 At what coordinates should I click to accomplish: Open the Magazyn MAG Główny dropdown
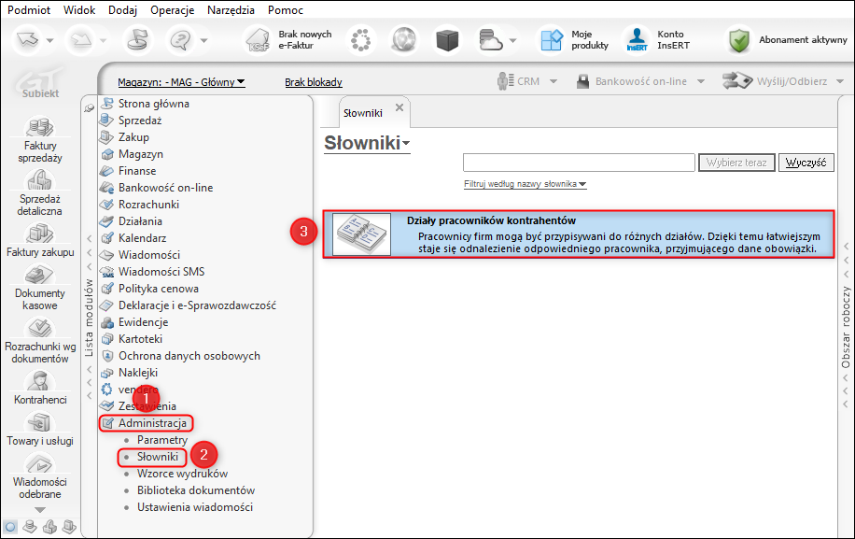tap(181, 82)
